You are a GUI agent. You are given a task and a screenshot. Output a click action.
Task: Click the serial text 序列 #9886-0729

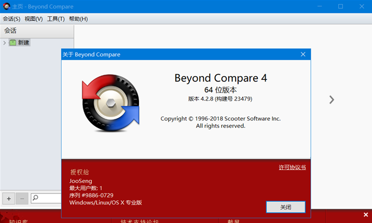91,195
